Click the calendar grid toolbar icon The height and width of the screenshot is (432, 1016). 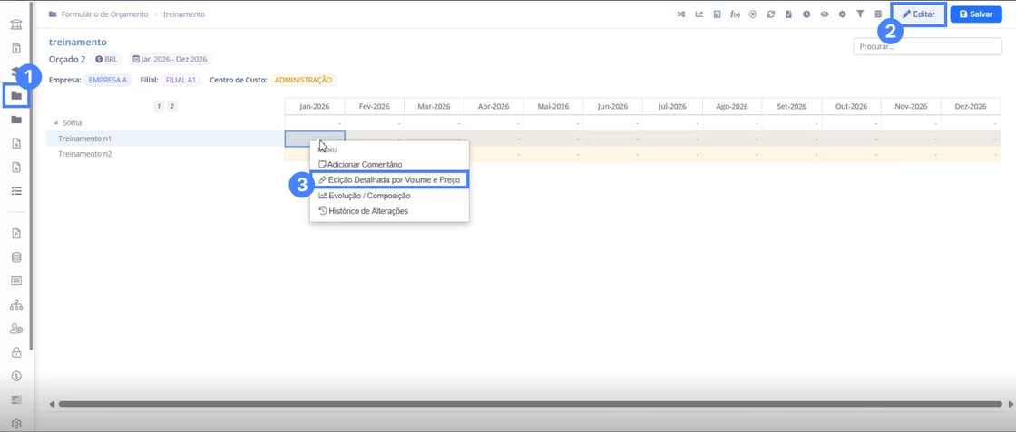pos(878,14)
